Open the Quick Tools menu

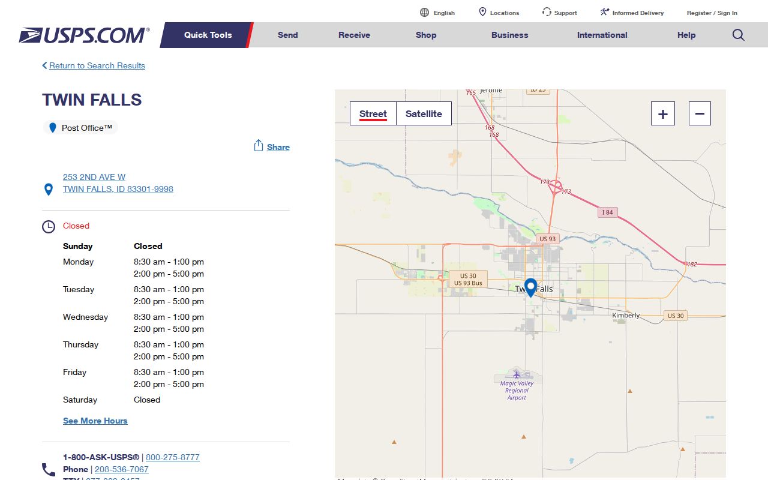208,35
